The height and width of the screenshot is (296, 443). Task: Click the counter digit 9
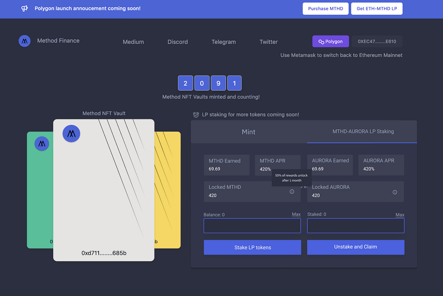click(218, 83)
